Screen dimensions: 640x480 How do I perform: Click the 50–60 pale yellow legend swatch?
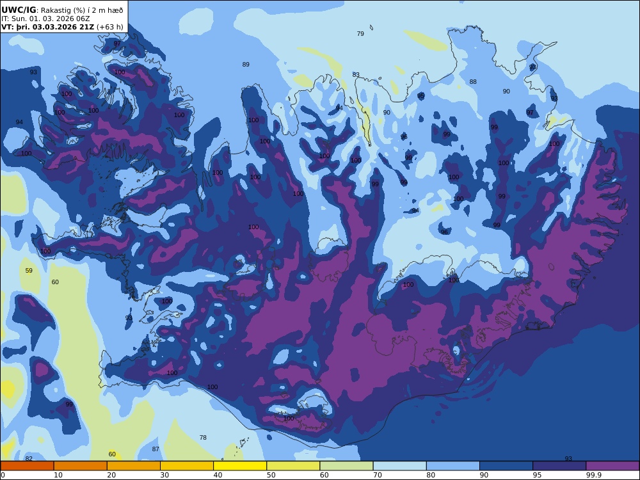point(294,466)
